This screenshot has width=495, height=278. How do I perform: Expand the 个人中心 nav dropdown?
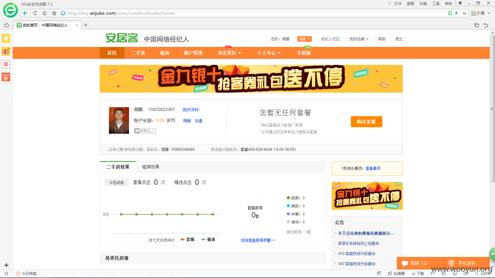click(269, 53)
